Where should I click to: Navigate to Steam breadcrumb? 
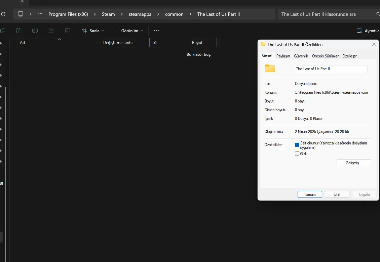[108, 14]
